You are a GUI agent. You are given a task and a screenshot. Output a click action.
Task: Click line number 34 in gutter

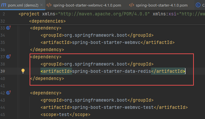(x=3, y=35)
